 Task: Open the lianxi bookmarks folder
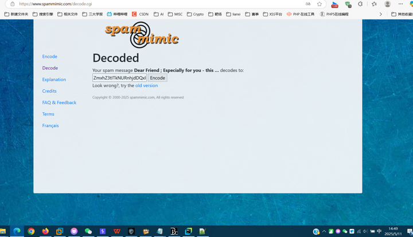(x=233, y=14)
